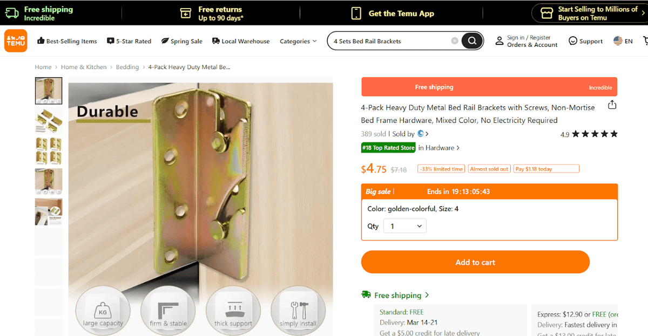Click the search input field

(389, 41)
